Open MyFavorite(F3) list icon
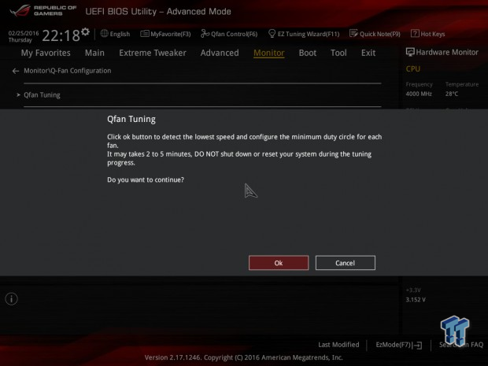 [x=144, y=34]
